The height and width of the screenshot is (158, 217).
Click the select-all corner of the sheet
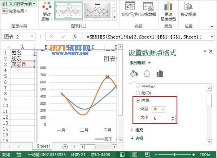[8, 47]
